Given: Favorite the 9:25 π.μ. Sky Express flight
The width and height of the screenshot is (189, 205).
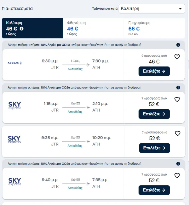Looking at the screenshot, I should point(178,133).
